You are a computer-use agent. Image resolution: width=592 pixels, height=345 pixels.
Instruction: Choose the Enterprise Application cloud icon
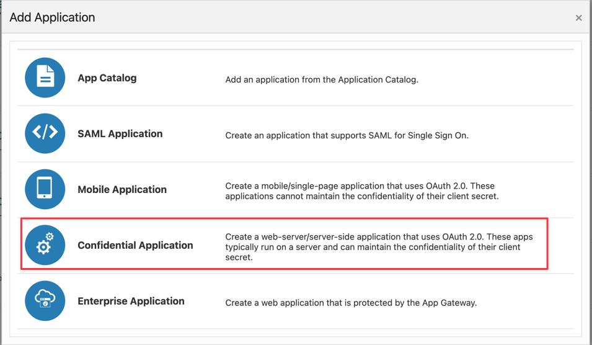[45, 301]
